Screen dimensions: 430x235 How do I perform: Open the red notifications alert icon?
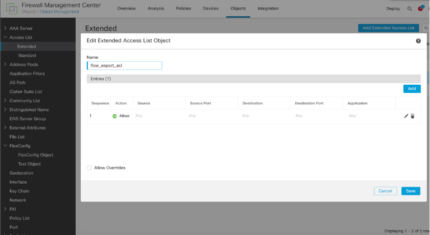(420, 9)
